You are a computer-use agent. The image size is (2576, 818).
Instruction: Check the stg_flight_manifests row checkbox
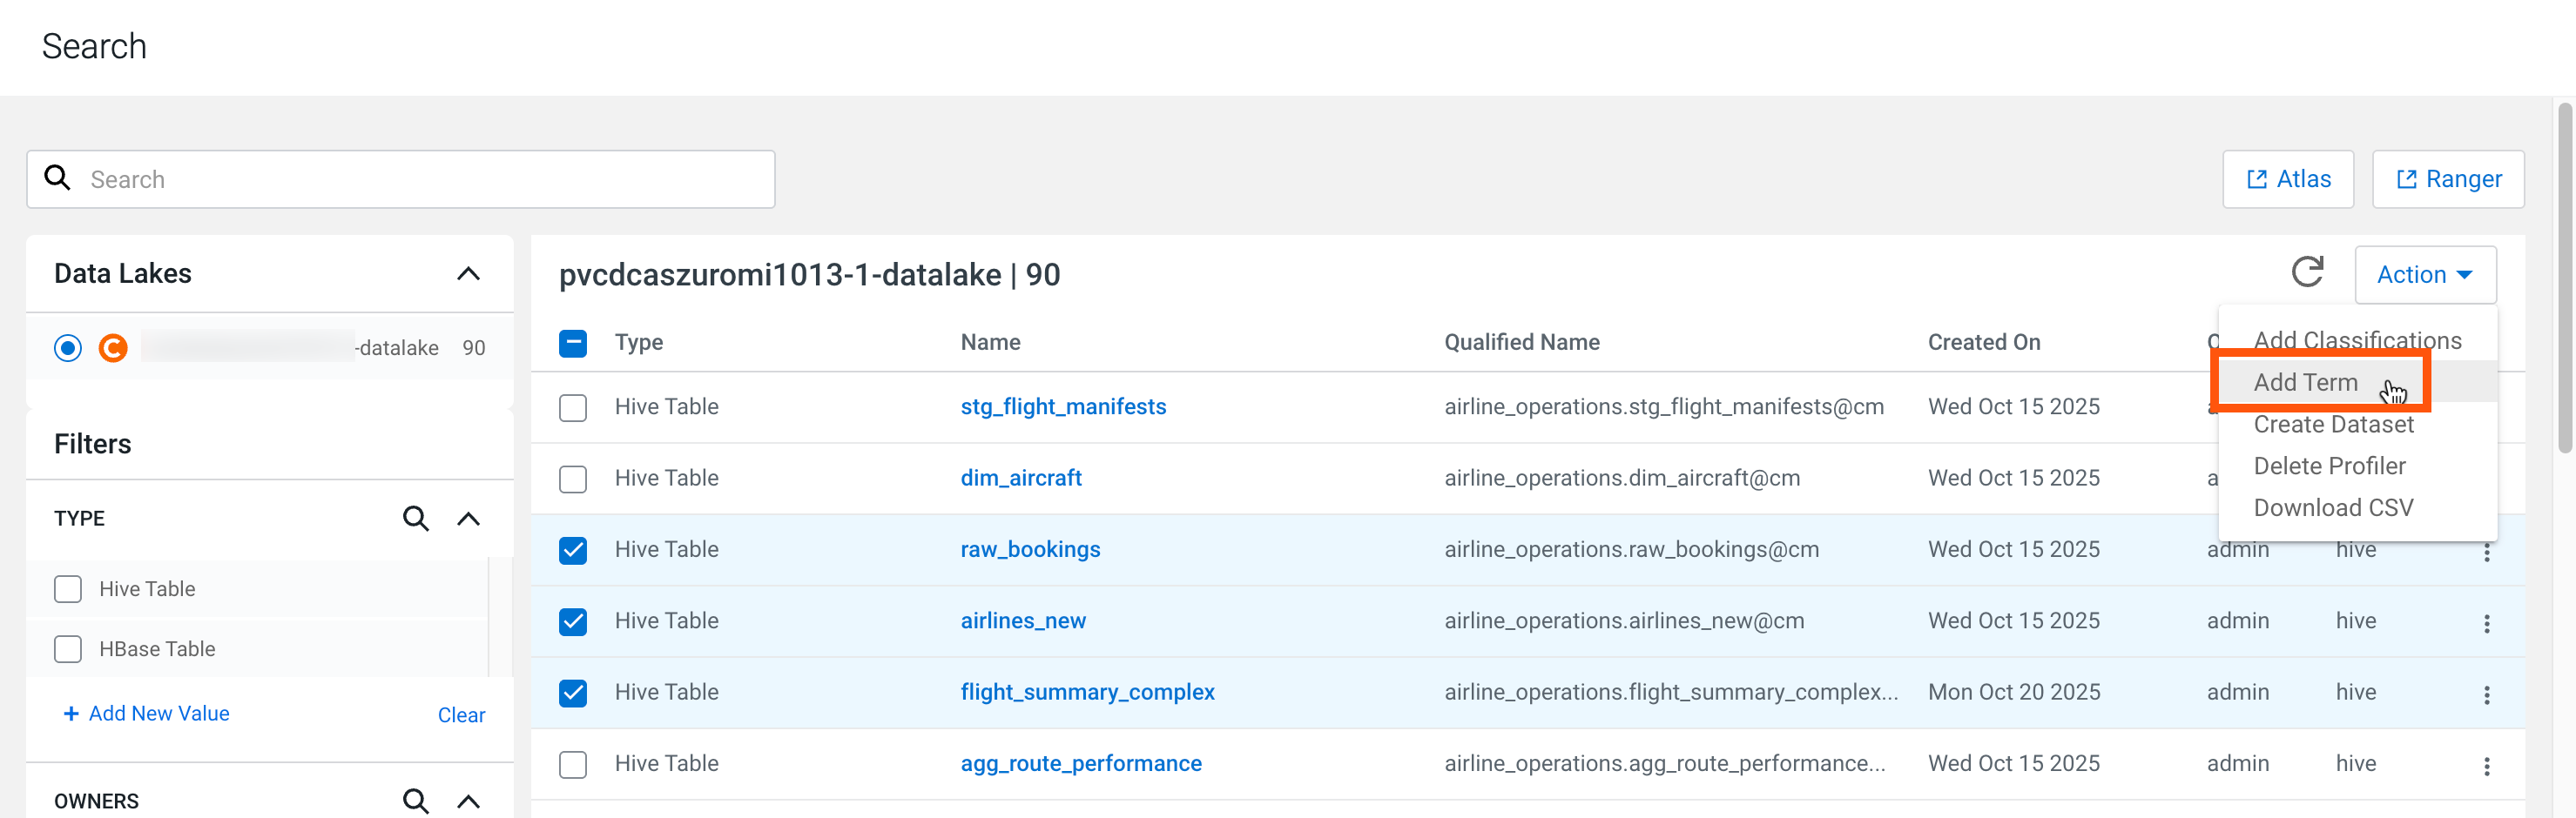[573, 407]
